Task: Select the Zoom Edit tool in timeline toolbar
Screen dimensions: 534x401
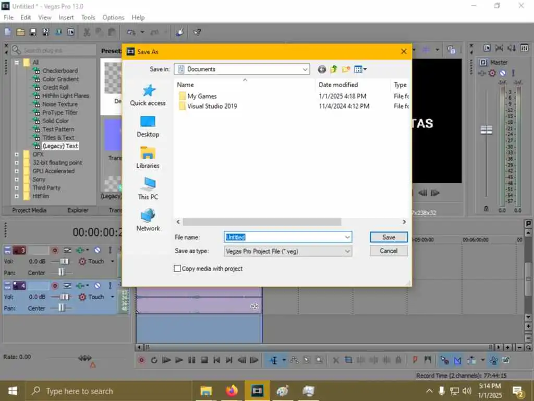Action: click(319, 360)
